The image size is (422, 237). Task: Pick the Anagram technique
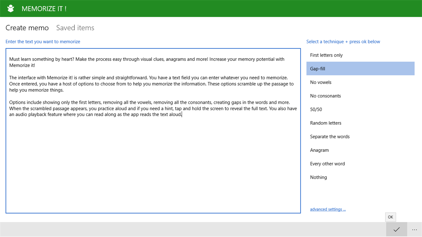click(360, 150)
